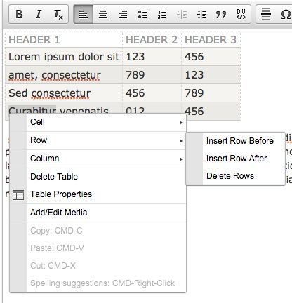The height and width of the screenshot is (303, 292).
Task: Increase indent of paragraph
Action: (x=201, y=14)
